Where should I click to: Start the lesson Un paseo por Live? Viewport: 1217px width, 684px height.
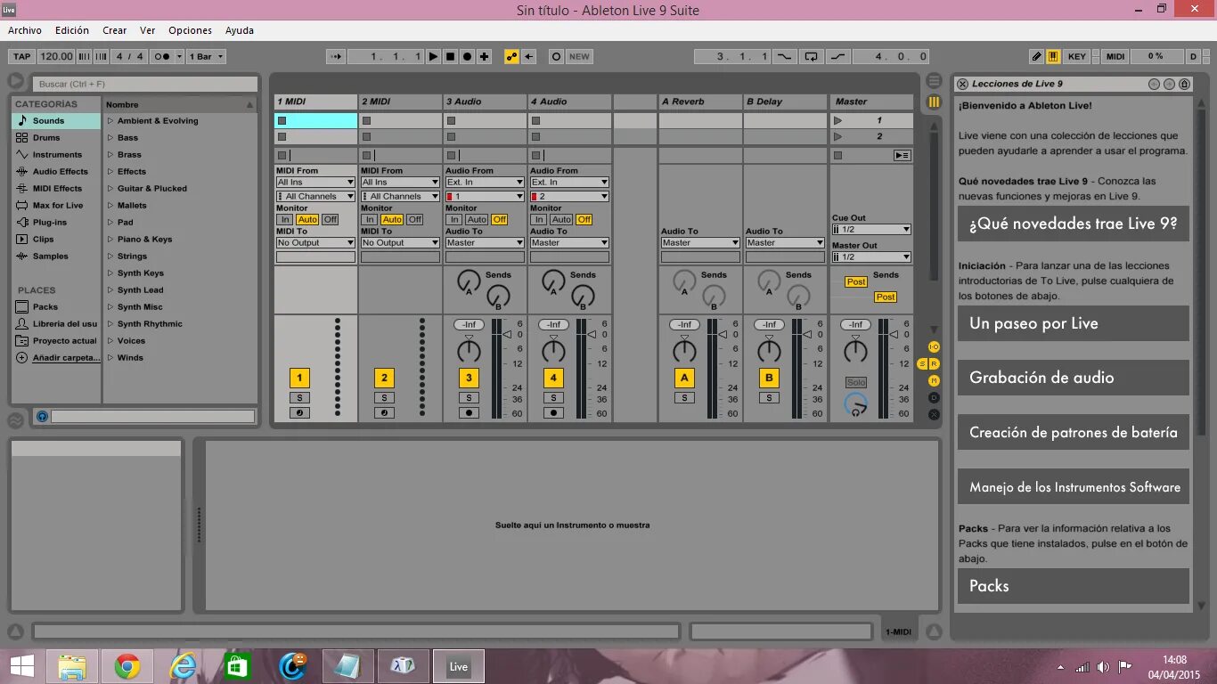pos(1073,323)
